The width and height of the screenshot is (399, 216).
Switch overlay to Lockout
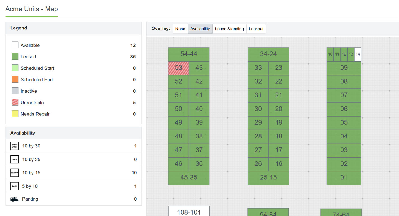point(256,29)
